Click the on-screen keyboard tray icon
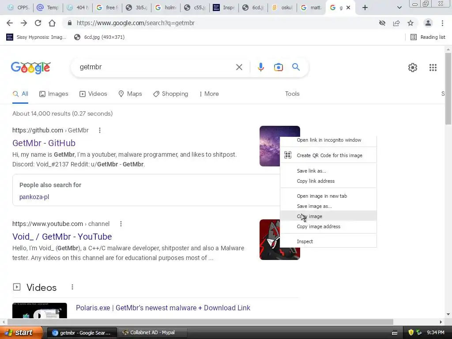Screen dimensions: 452x339 pyautogui.click(x=395, y=333)
